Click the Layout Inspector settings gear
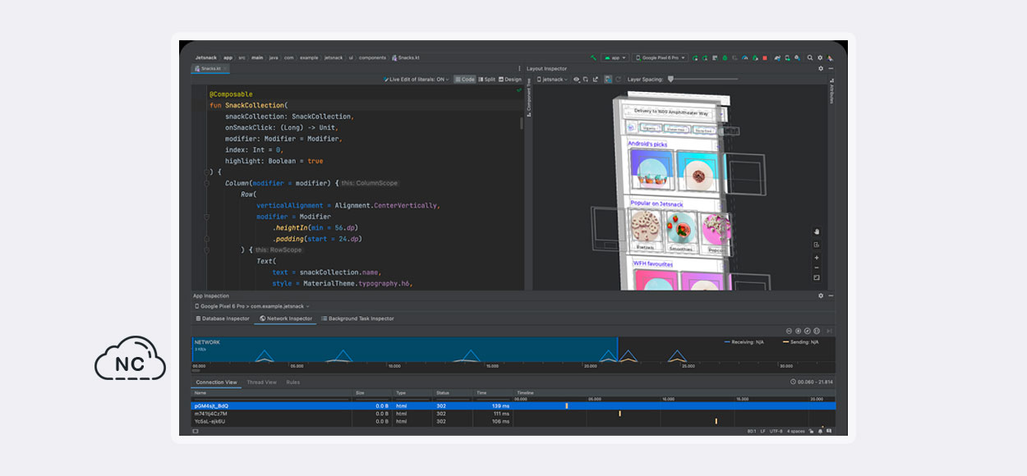The image size is (1027, 476). click(821, 68)
